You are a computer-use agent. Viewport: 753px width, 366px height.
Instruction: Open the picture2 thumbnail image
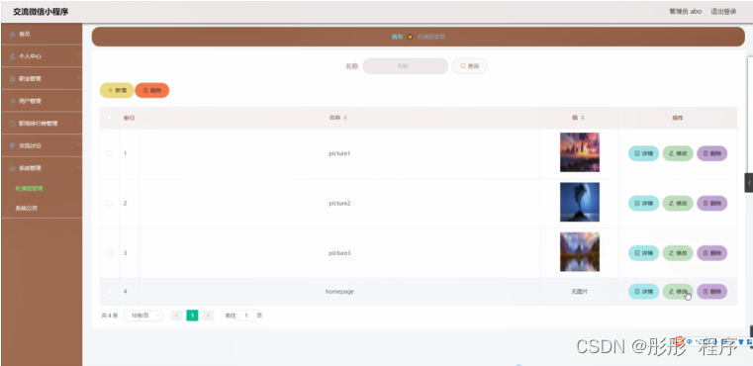(580, 202)
